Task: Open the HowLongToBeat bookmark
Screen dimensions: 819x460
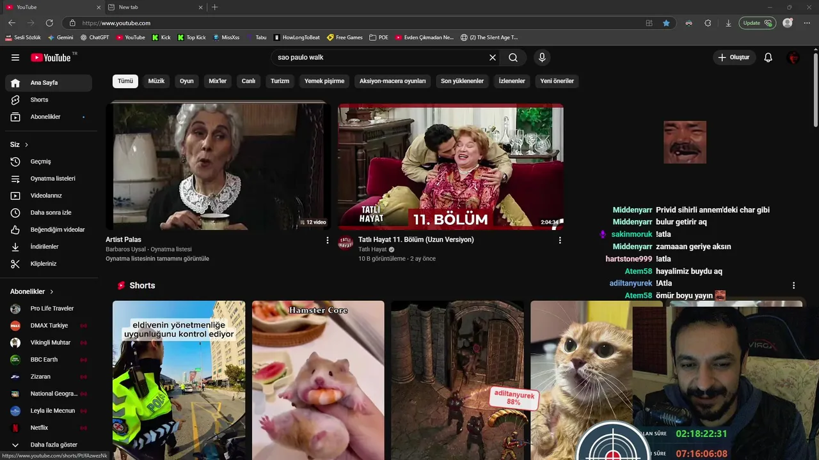Action: coord(296,38)
